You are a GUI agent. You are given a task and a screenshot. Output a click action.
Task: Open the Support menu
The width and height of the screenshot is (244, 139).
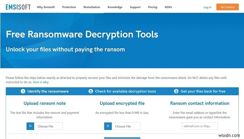click(135, 7)
